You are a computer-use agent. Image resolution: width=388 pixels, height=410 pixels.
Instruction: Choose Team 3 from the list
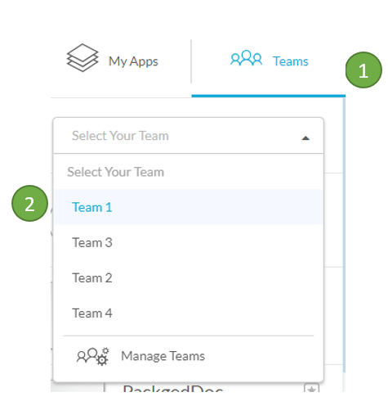tap(189, 242)
